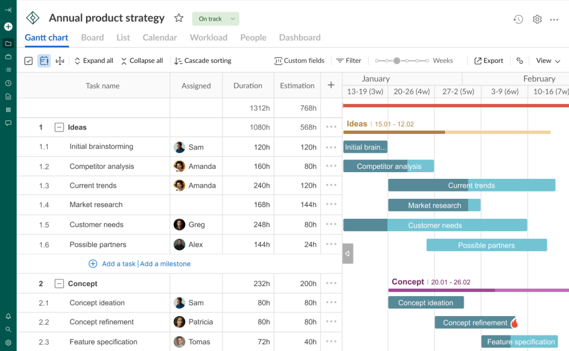The height and width of the screenshot is (351, 569).
Task: Toggle the highlighted calendar view icon in toolbar
Action: [x=44, y=61]
